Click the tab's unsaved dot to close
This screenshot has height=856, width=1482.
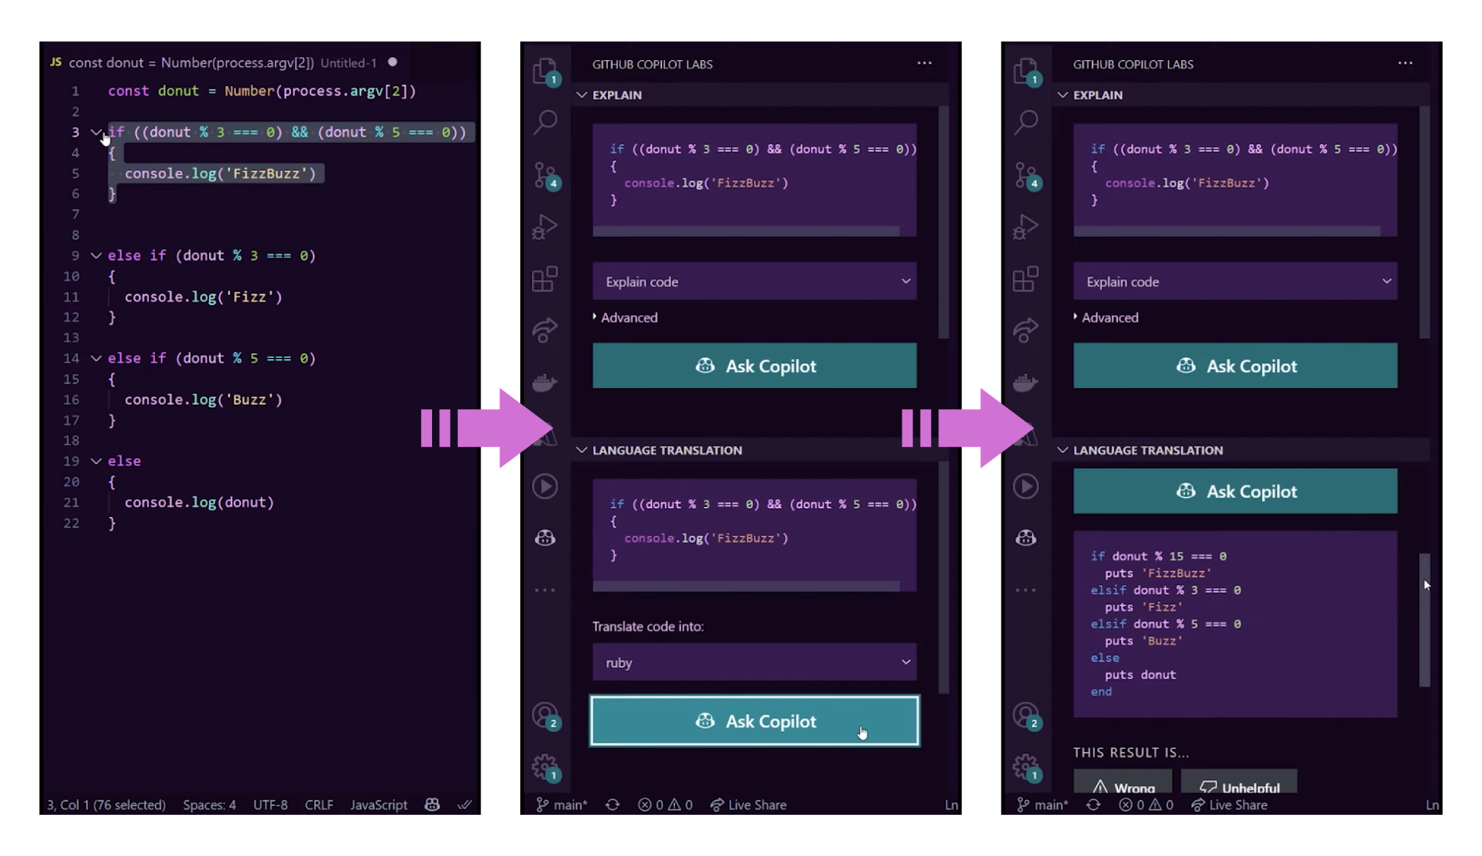(x=392, y=62)
